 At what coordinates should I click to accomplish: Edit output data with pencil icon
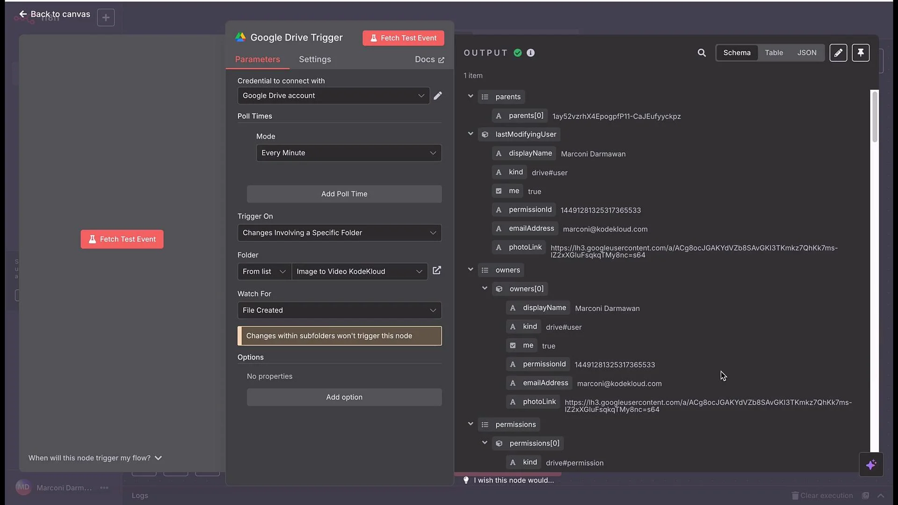pos(838,53)
